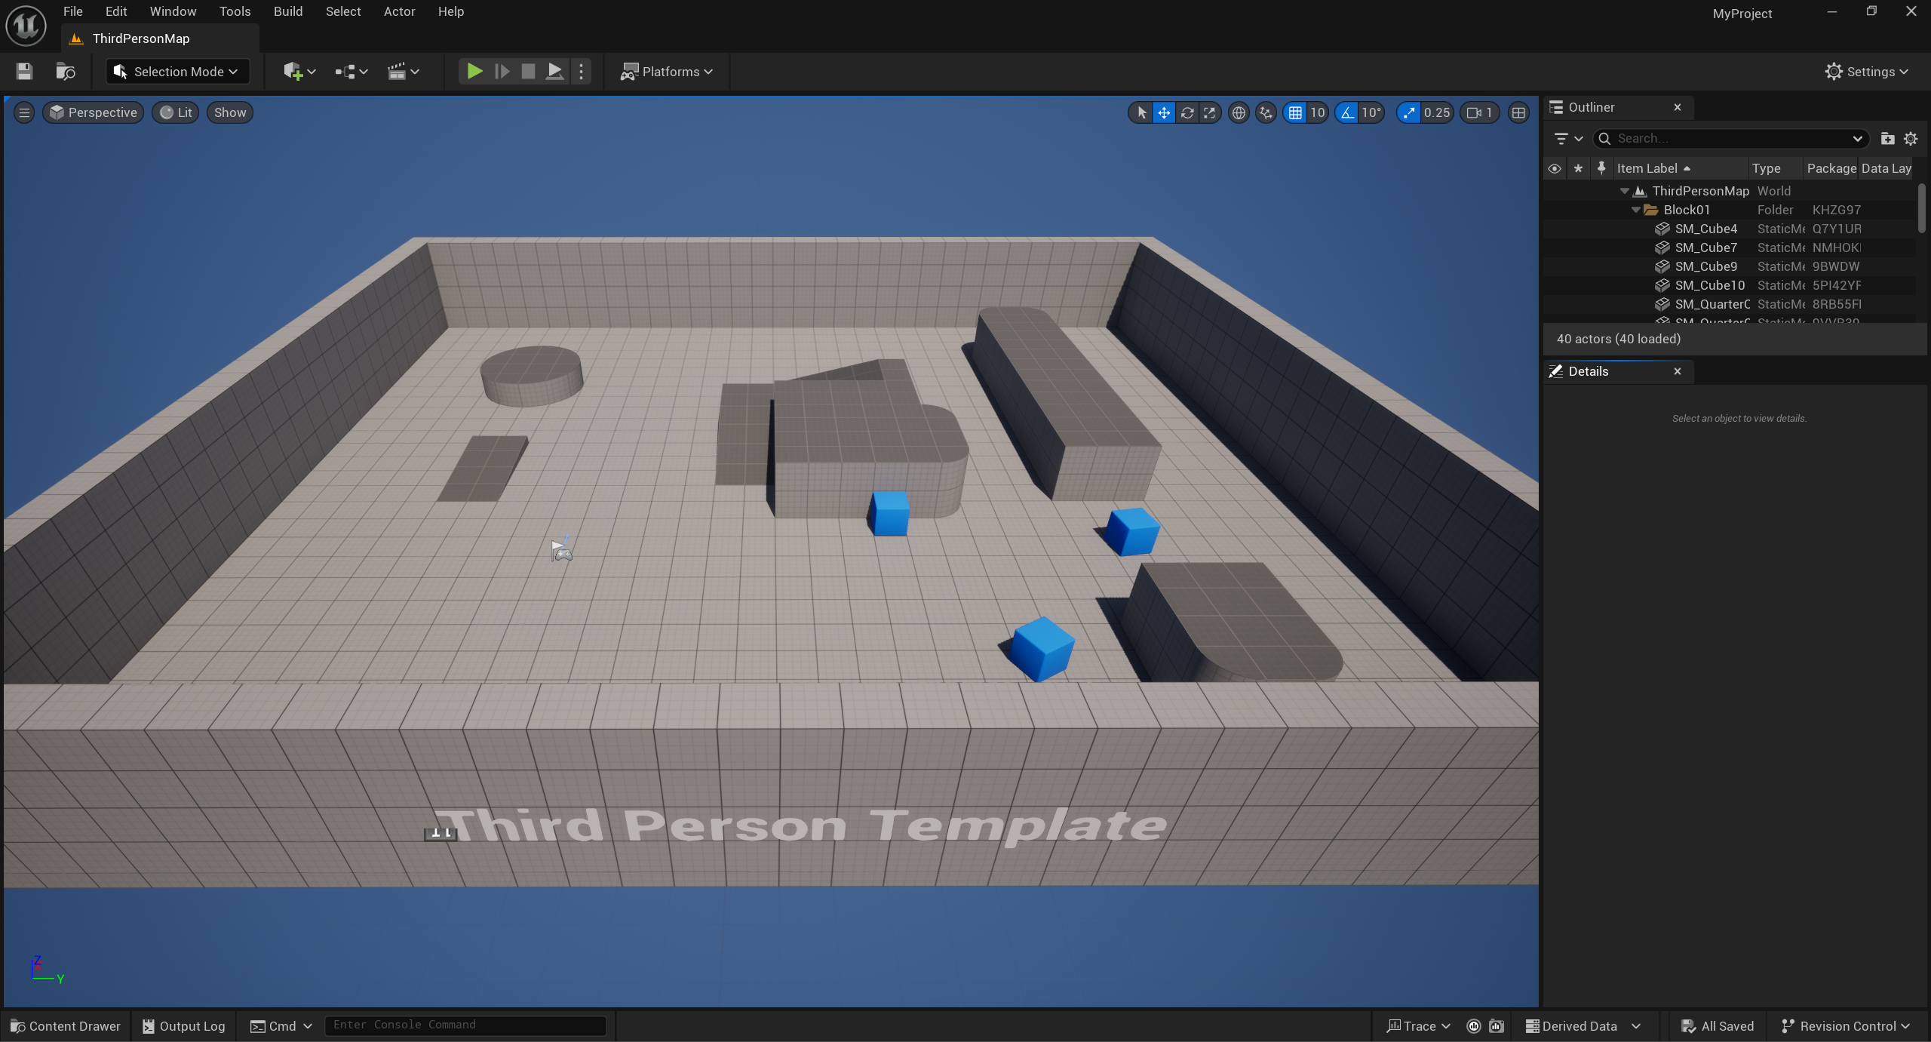Create new folder in Outliner
Image resolution: width=1931 pixels, height=1042 pixels.
1887,139
